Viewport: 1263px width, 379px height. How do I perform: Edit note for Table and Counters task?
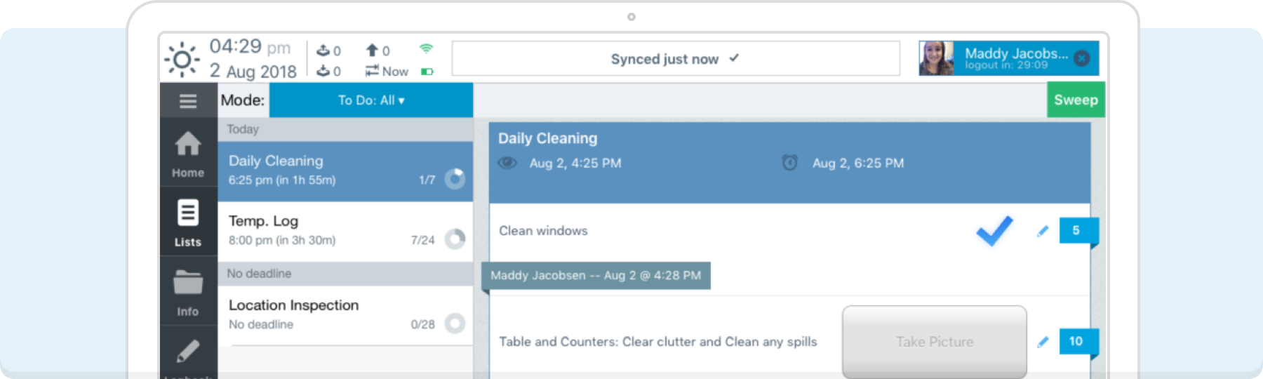(x=1043, y=342)
